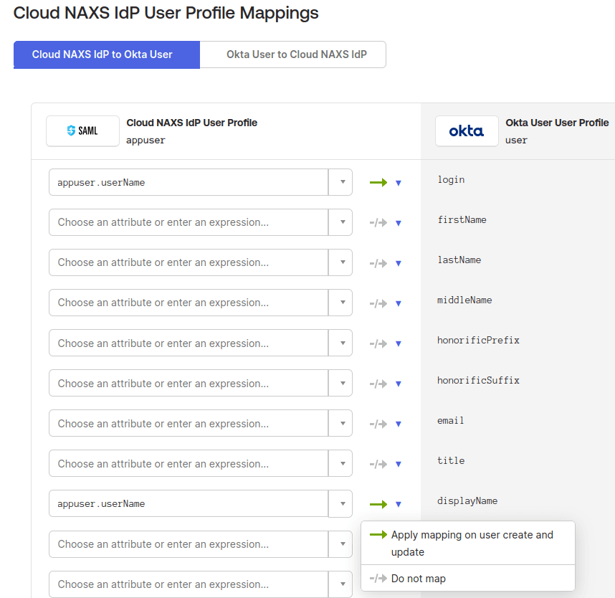The image size is (615, 598).
Task: Click the lastName attribute label
Action: coord(459,260)
